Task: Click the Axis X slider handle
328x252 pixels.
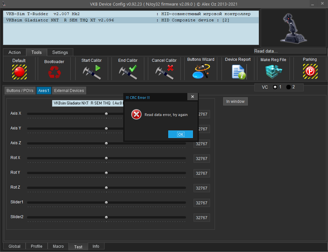Action: pyautogui.click(x=106, y=114)
